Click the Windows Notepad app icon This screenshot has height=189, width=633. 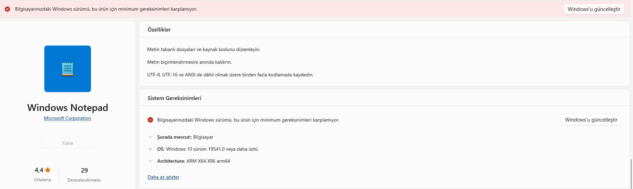tap(68, 69)
